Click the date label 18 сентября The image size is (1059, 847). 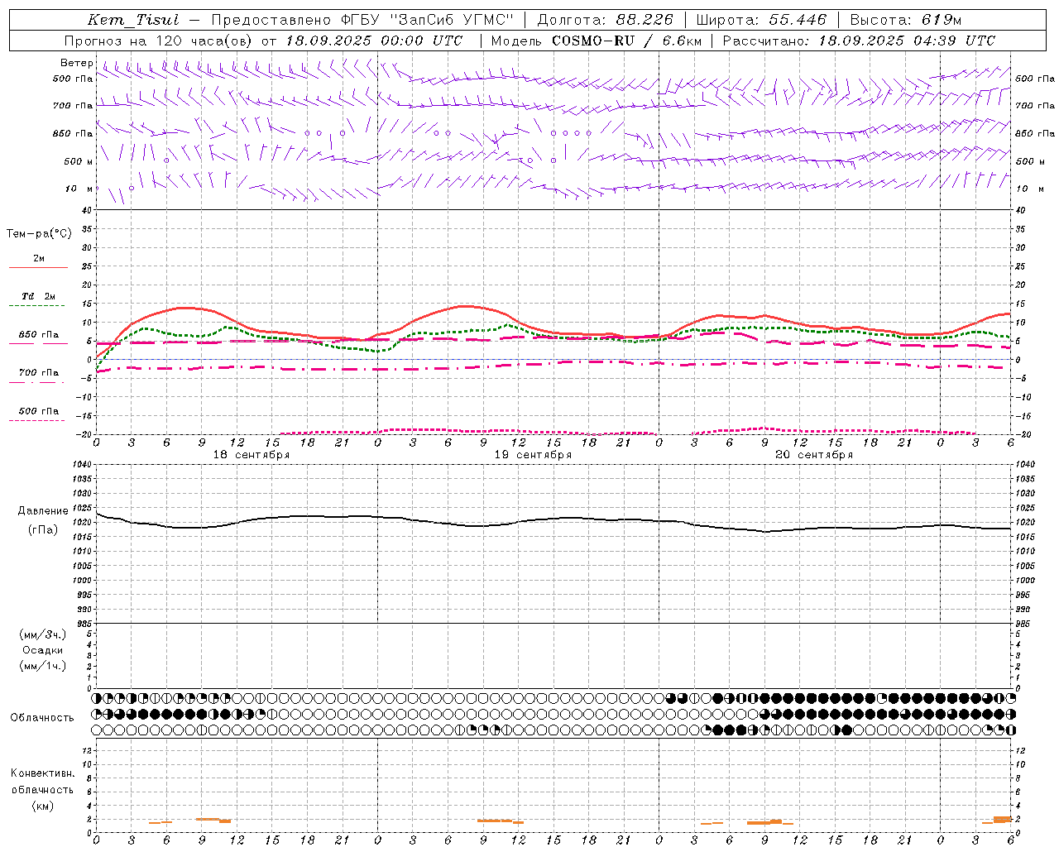(252, 455)
